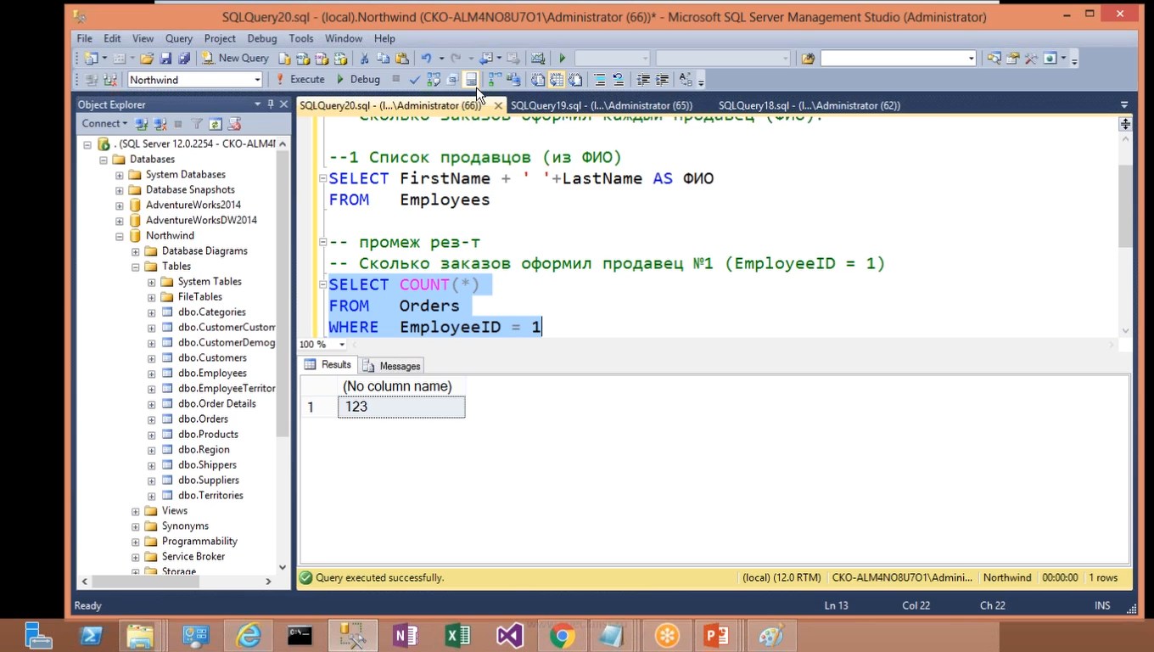This screenshot has height=652, width=1154.
Task: Click the Cut scissors icon
Action: coord(364,59)
